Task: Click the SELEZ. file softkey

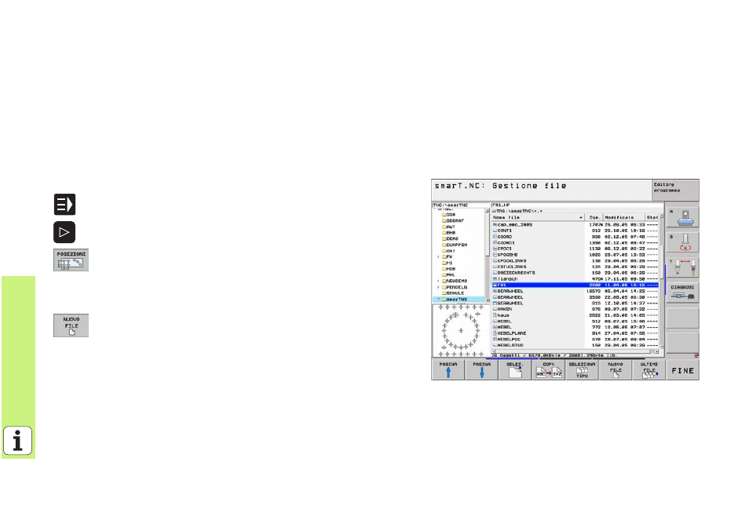Action: [514, 371]
